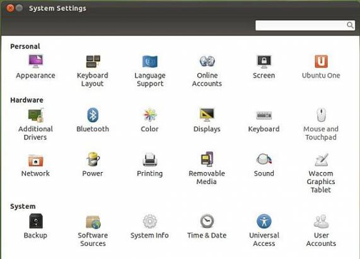
Task: Open Keyboard Layout settings
Action: pyautogui.click(x=93, y=71)
